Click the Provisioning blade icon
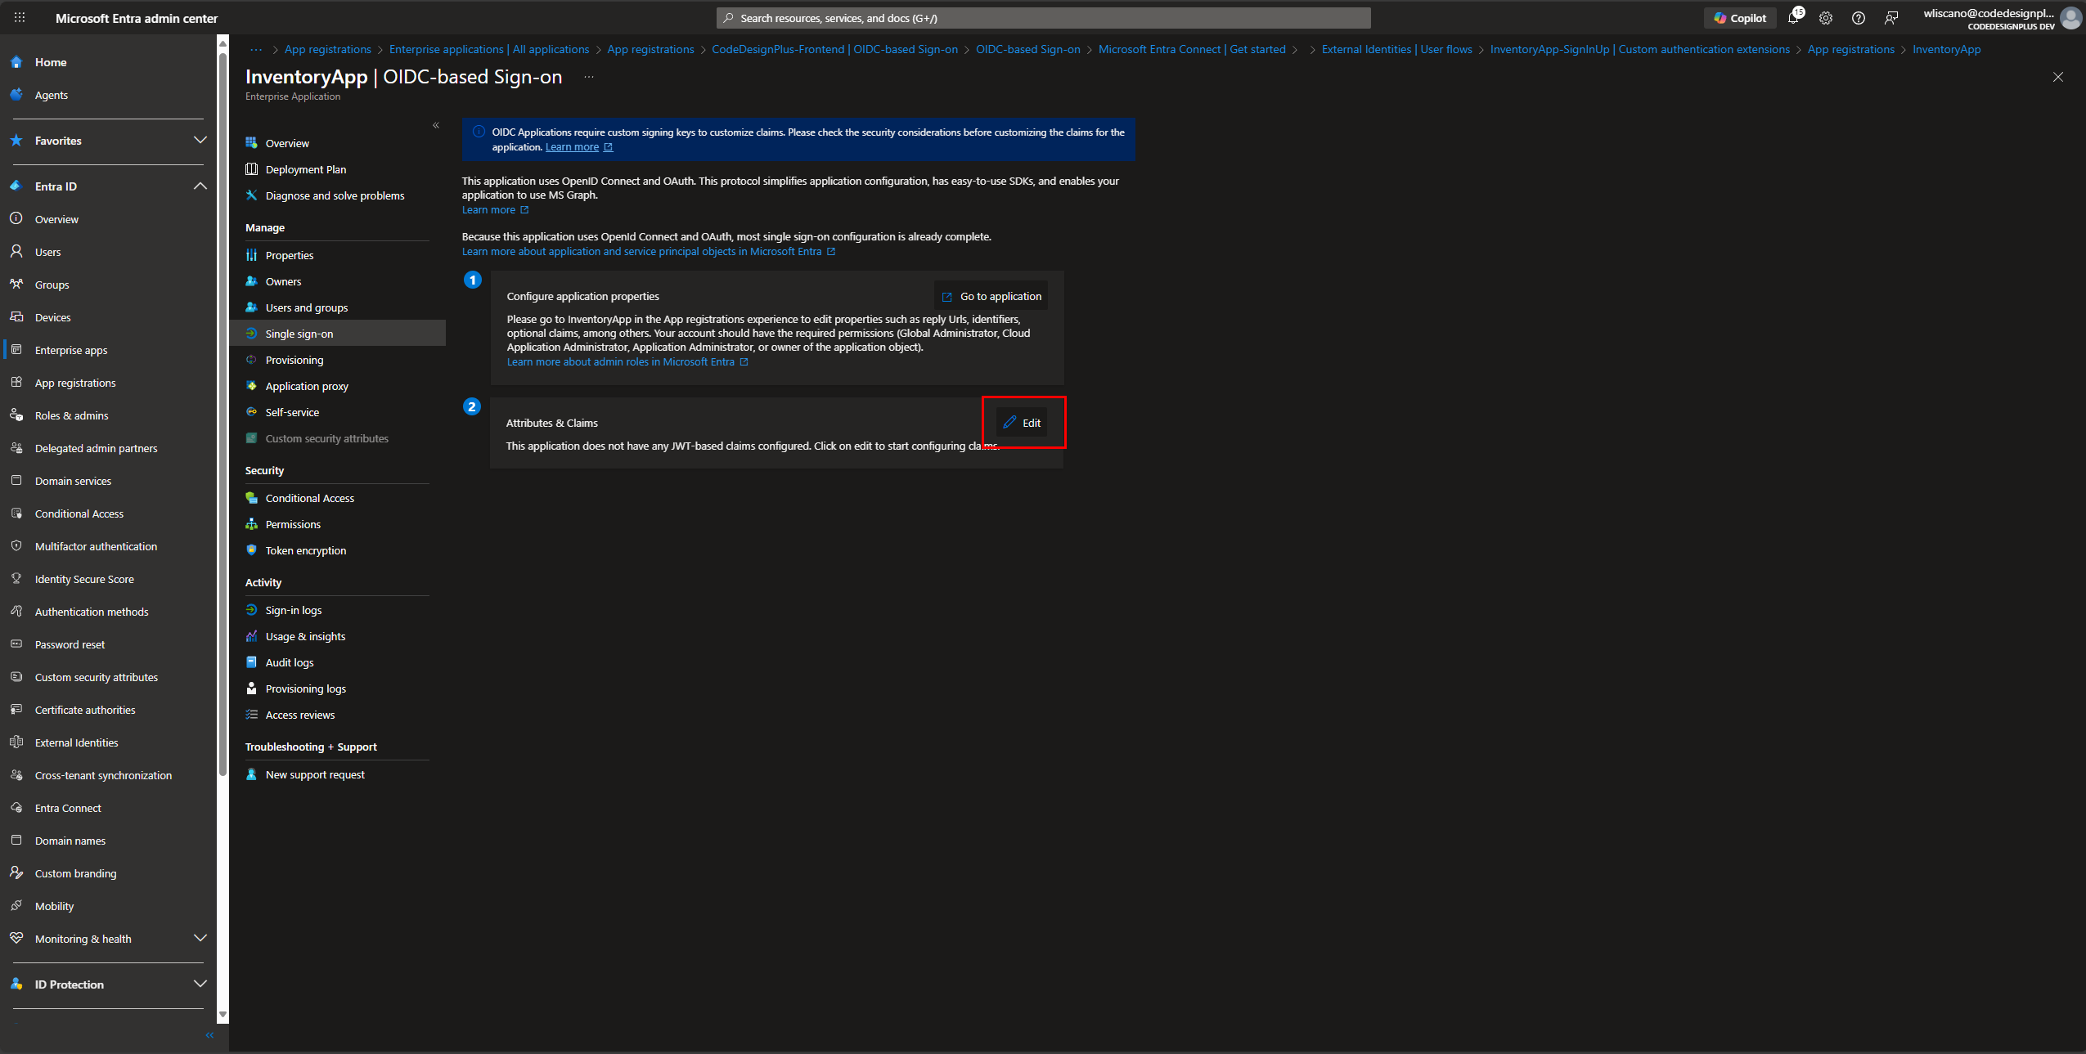 click(x=252, y=360)
